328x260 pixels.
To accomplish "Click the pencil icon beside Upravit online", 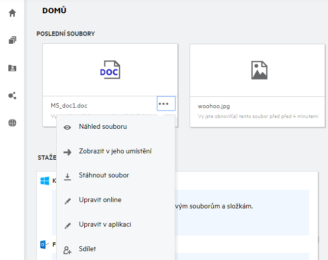I will click(67, 201).
